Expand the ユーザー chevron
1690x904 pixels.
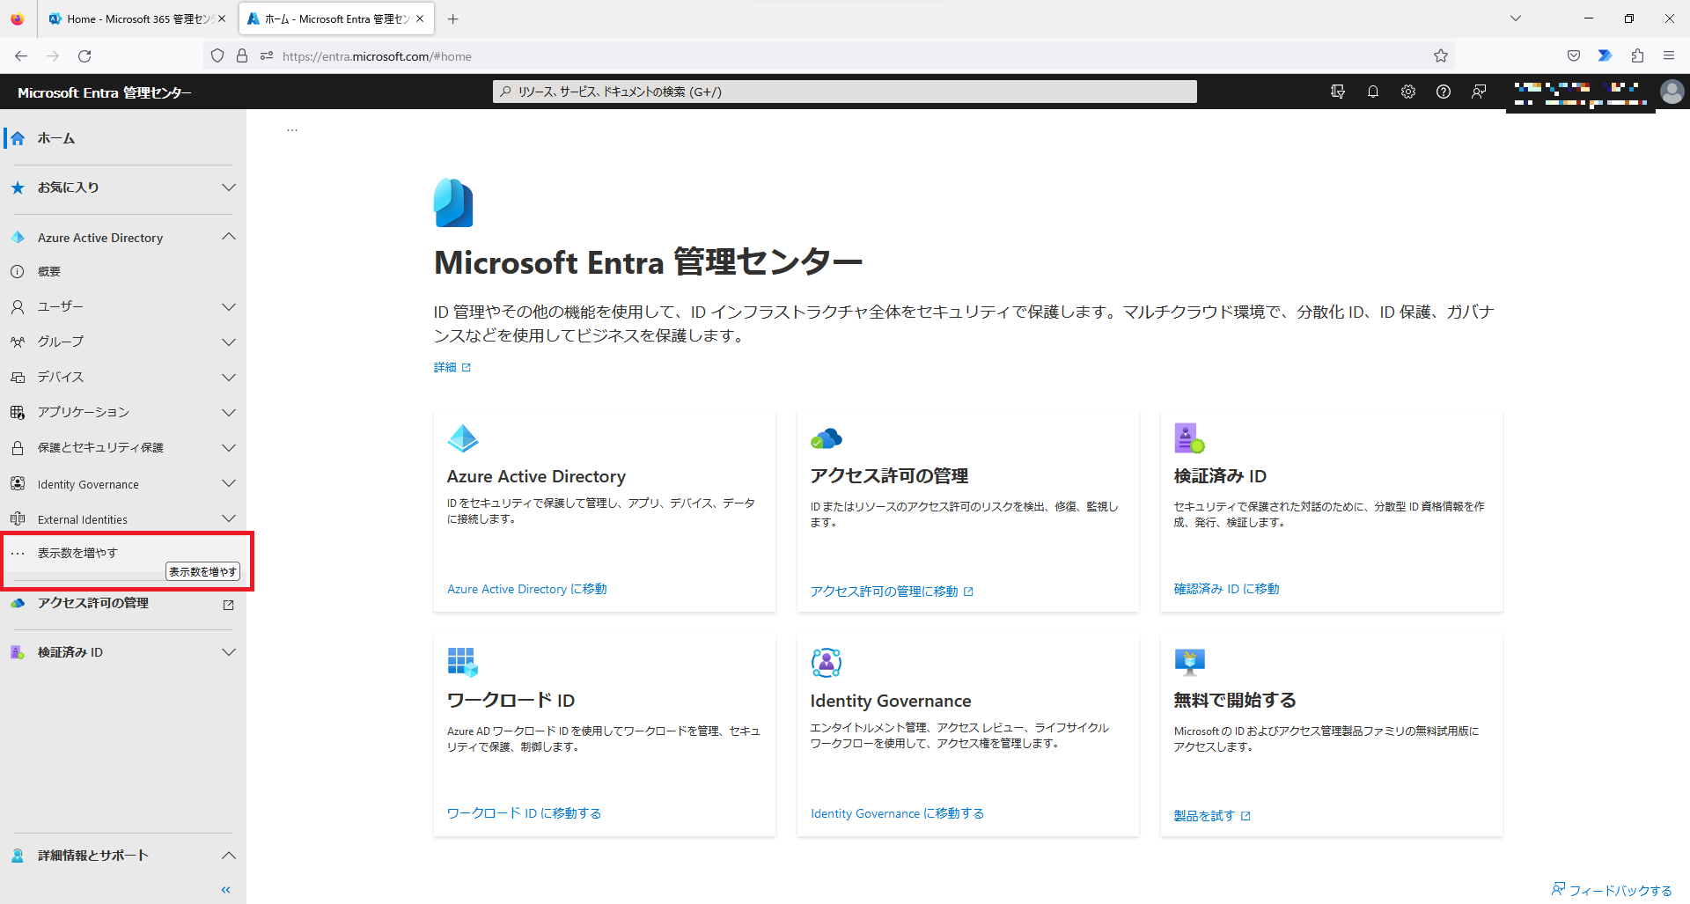[229, 306]
